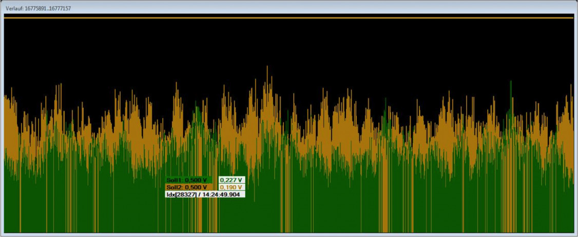The height and width of the screenshot is (237, 578).
Task: Click the Verlauf 16775891..16777157 title text
Action: point(39,7)
